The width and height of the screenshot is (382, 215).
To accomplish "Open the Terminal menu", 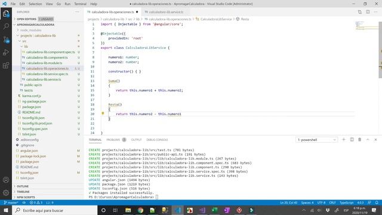I will point(80,4).
